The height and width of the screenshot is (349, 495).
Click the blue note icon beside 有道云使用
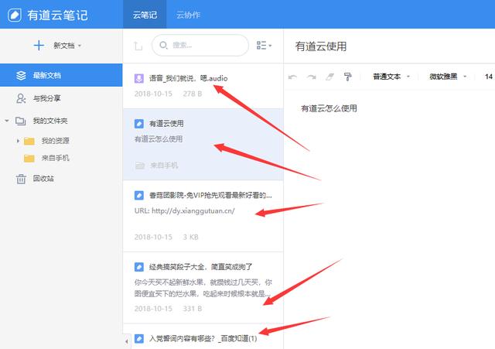[139, 124]
